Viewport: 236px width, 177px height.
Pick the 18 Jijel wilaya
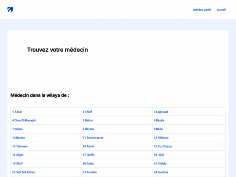pos(159,155)
